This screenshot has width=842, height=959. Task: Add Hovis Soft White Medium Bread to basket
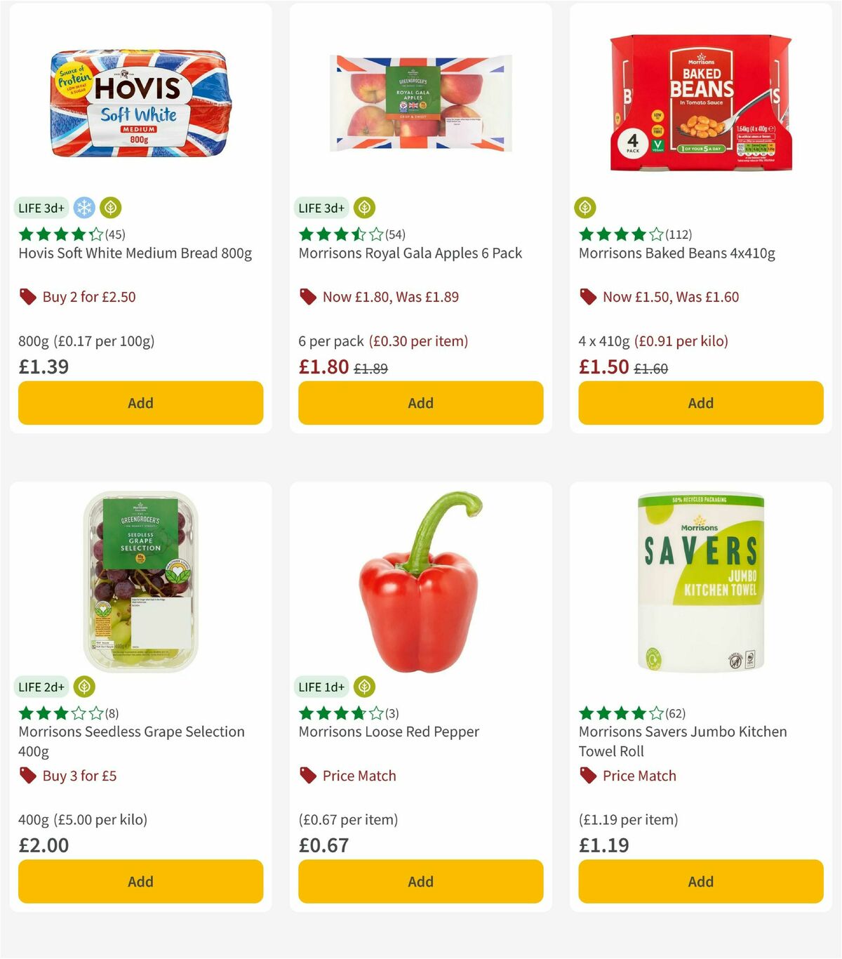(x=140, y=403)
